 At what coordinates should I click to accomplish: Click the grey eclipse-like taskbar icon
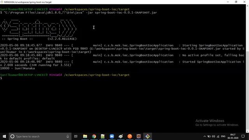point(121,136)
